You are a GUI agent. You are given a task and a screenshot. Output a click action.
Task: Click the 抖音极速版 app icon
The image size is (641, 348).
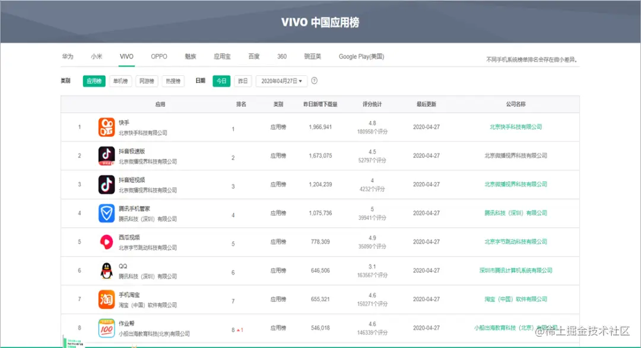[x=106, y=155]
